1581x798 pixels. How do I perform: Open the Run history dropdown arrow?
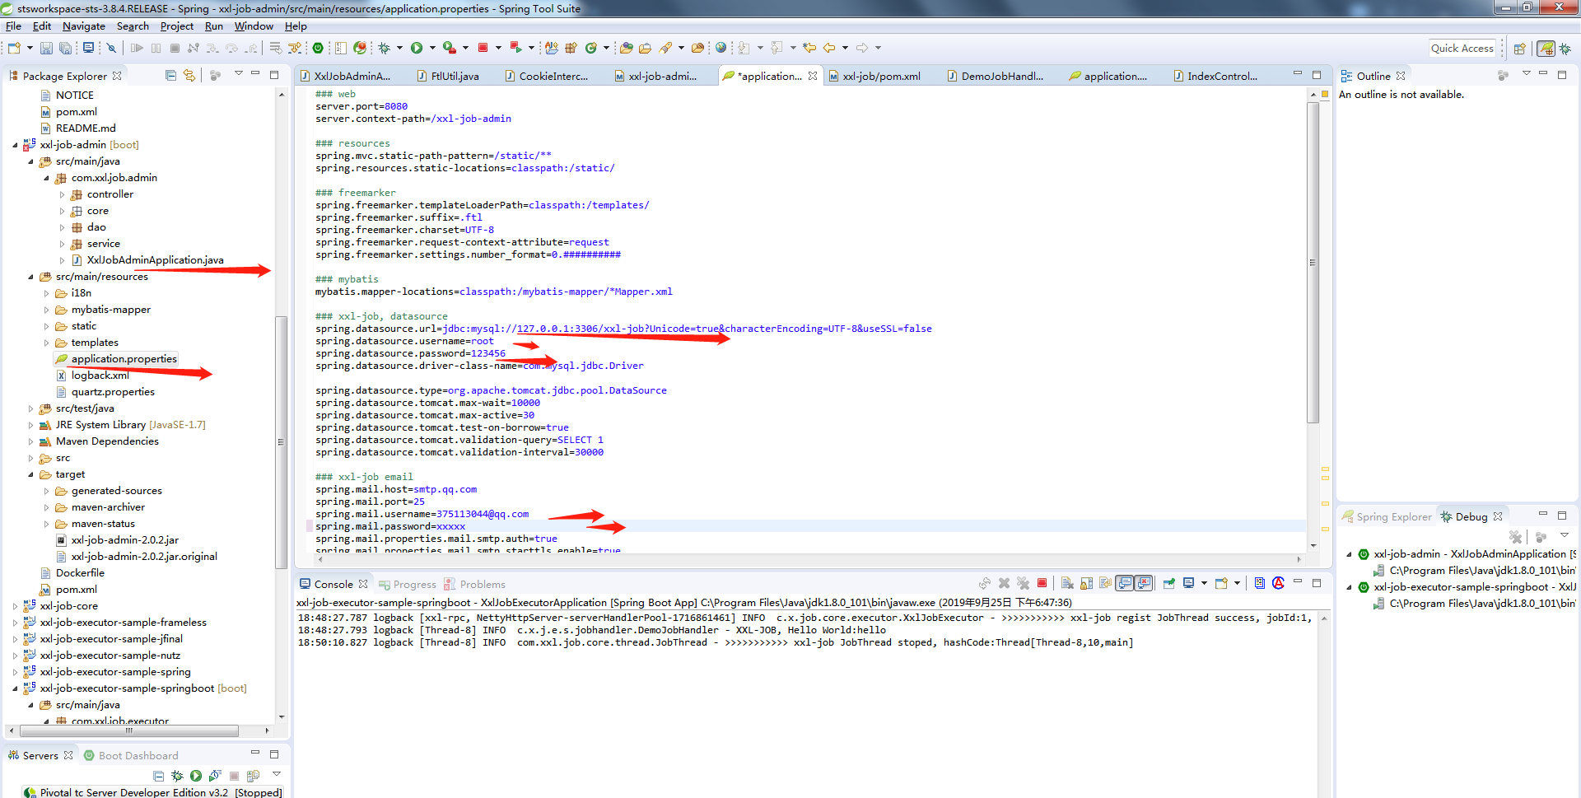coord(431,47)
